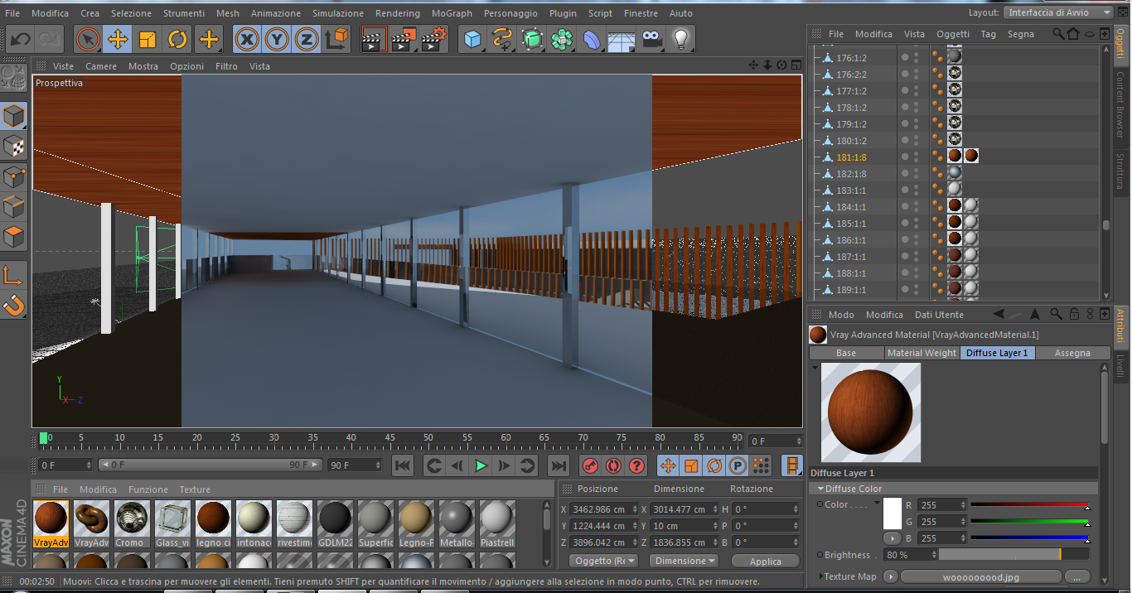Switch the coordinate system cube icon
This screenshot has width=1132, height=593.
click(x=336, y=39)
